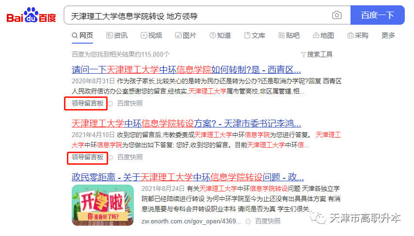Screen dimensions: 414x236
Task: Open the 转设方案 result link
Action: [186, 123]
